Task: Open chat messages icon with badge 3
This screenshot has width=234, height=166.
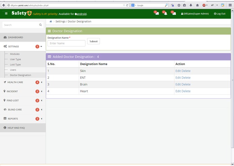Action: pyautogui.click(x=157, y=13)
